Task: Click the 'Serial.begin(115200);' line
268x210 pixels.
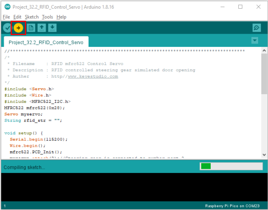Action: (x=39, y=139)
